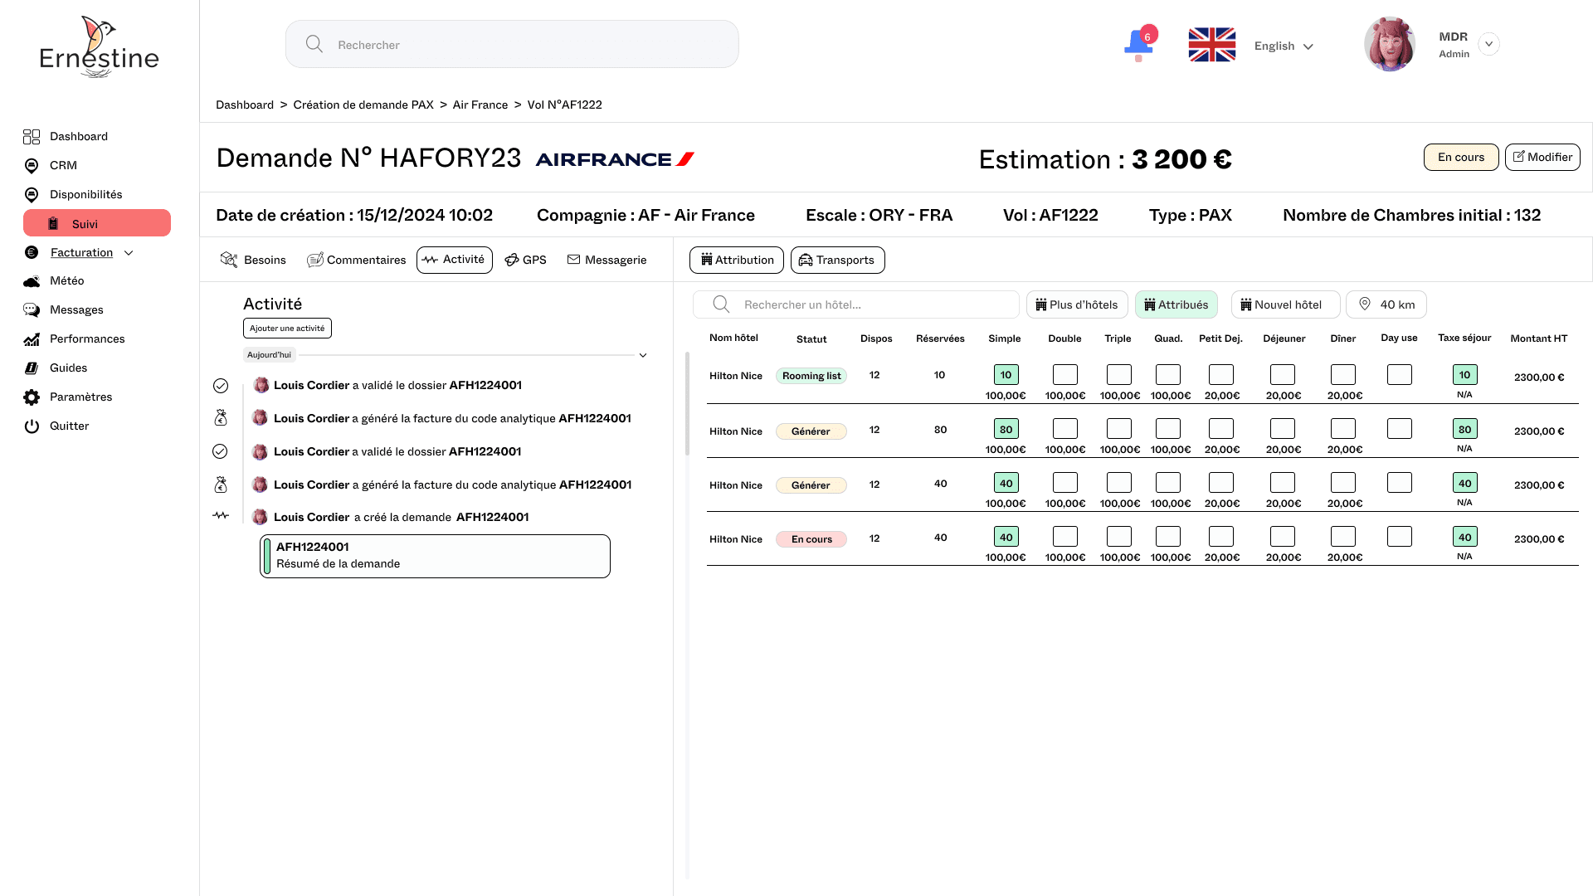Click the UK flag language icon
Image resolution: width=1593 pixels, height=896 pixels.
(x=1211, y=45)
